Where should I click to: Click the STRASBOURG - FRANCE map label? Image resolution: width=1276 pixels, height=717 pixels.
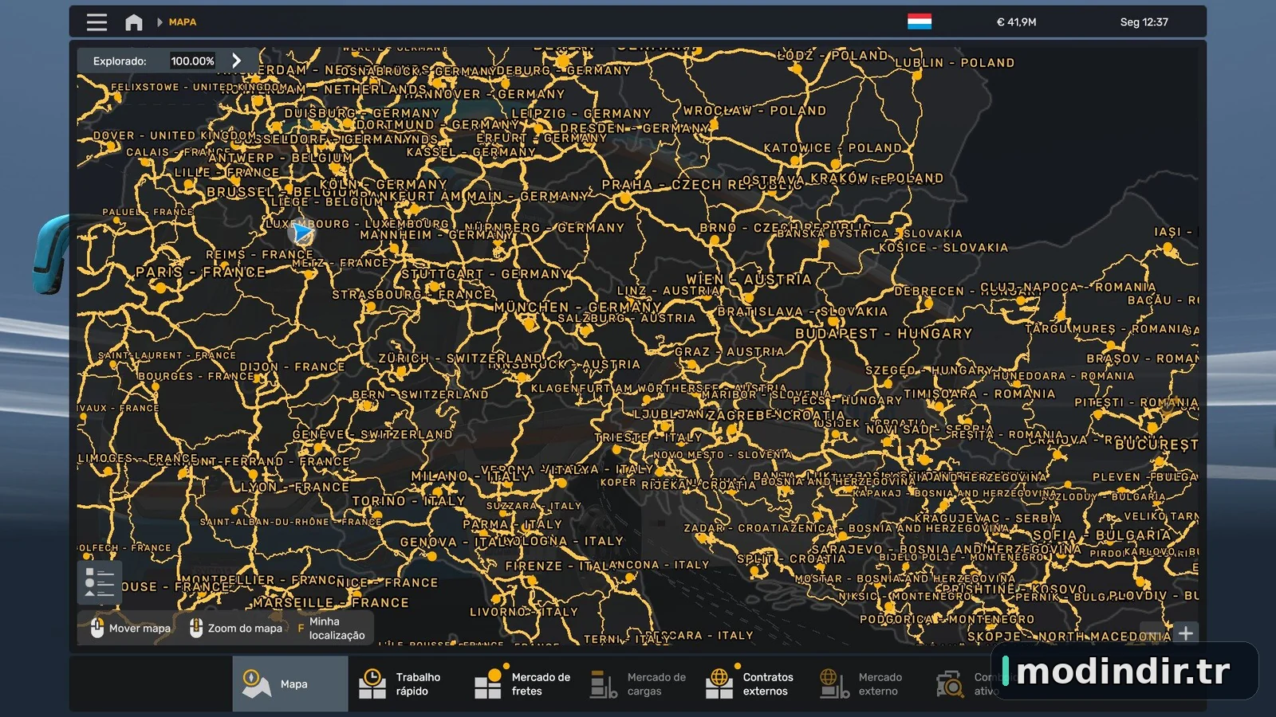[x=412, y=295]
